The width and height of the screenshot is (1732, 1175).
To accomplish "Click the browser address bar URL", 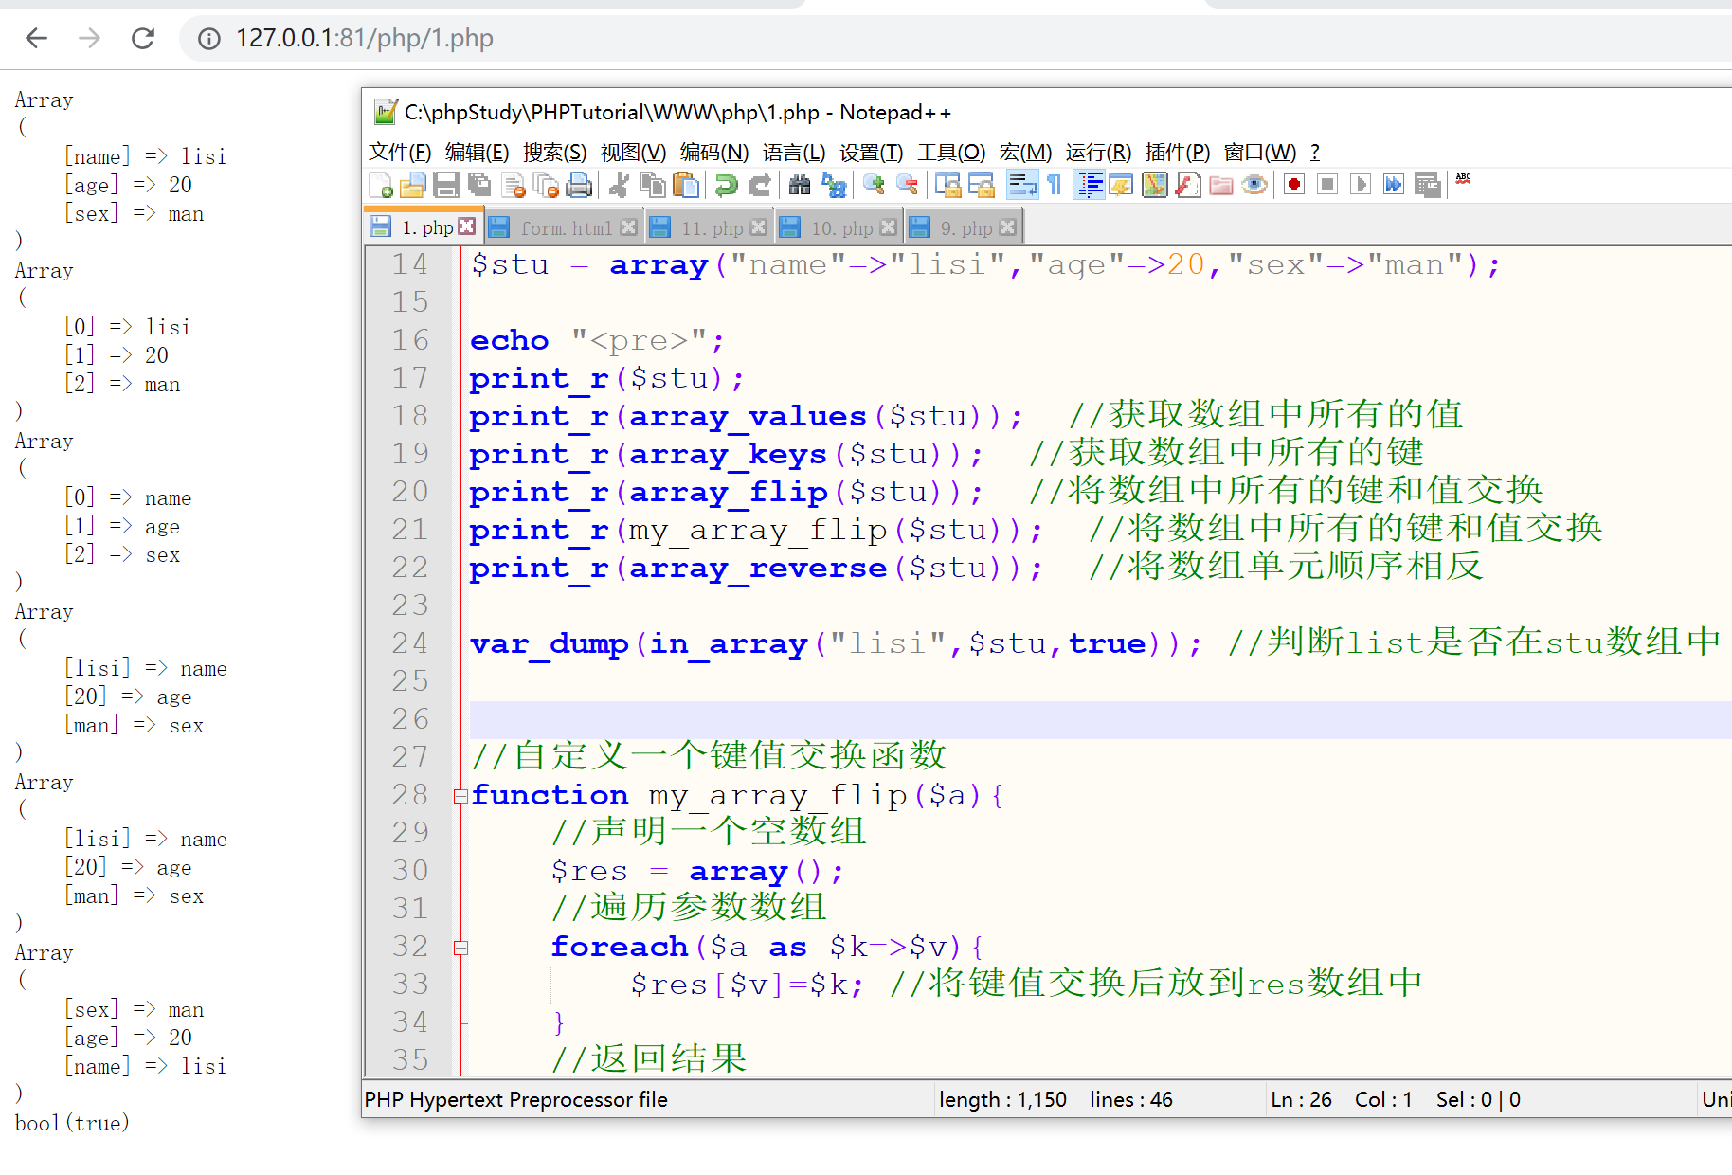I will pyautogui.click(x=364, y=38).
